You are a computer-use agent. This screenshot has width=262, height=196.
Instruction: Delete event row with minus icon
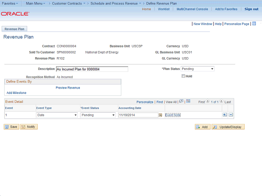click(x=231, y=115)
